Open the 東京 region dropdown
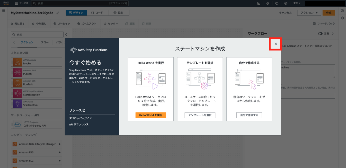This screenshot has width=346, height=168. [297, 3]
